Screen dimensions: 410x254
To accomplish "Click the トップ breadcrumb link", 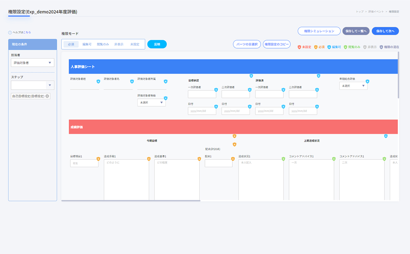I will click(x=360, y=12).
